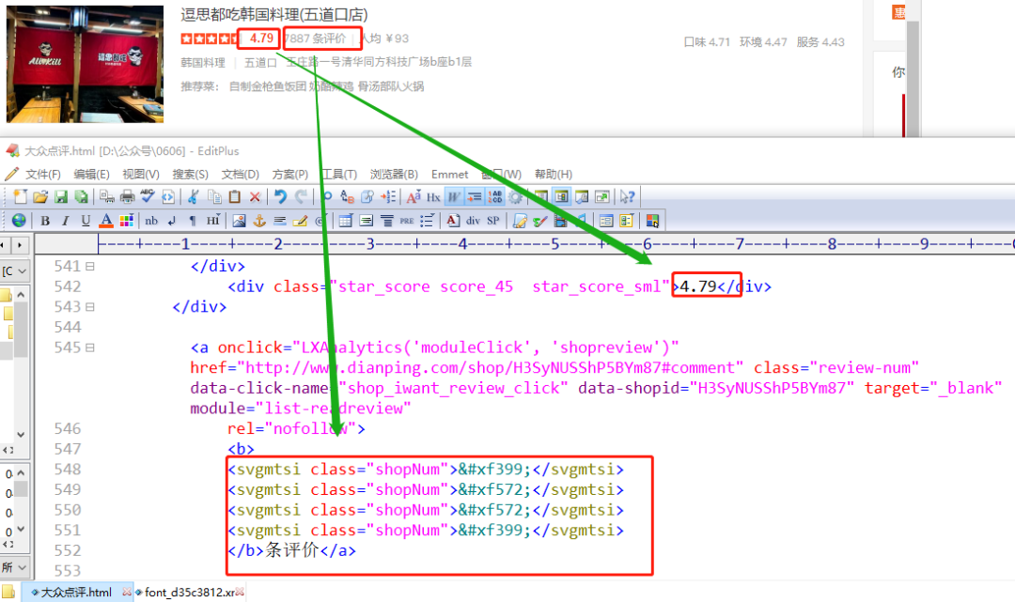The image size is (1015, 602).
Task: Insert table with the table icon
Action: [x=346, y=221]
